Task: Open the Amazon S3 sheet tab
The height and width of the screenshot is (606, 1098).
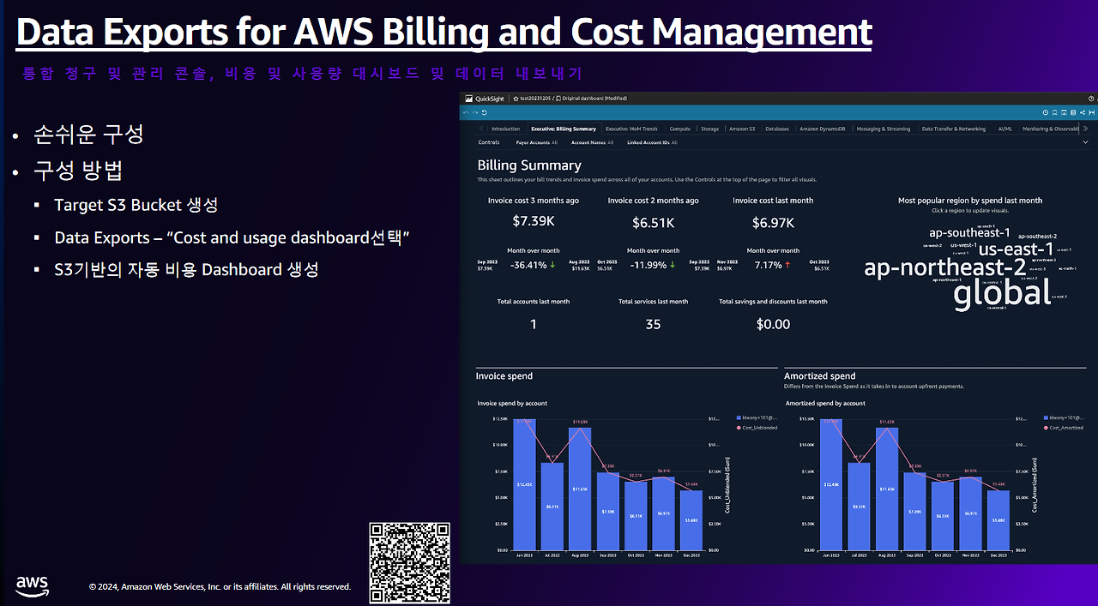Action: pyautogui.click(x=742, y=129)
